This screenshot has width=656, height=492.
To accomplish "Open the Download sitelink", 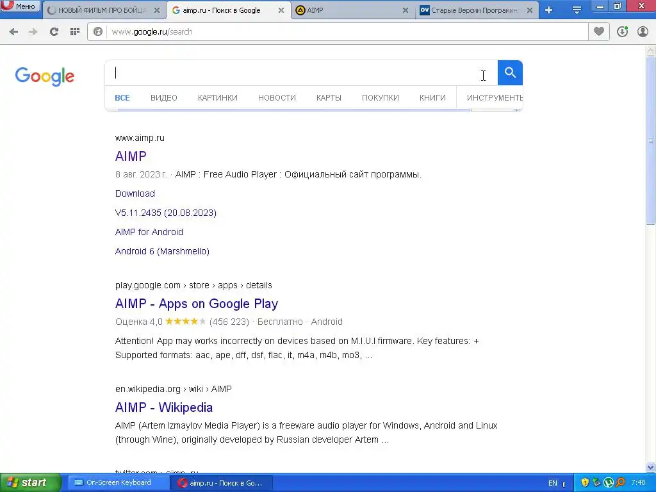I will (x=135, y=193).
